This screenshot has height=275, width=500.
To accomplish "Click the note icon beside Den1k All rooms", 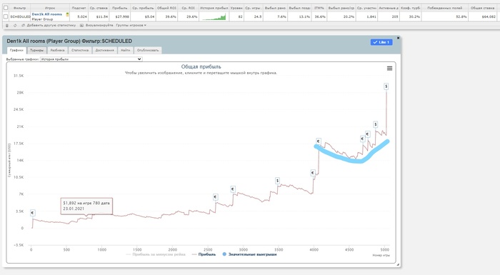I will coord(67,14).
